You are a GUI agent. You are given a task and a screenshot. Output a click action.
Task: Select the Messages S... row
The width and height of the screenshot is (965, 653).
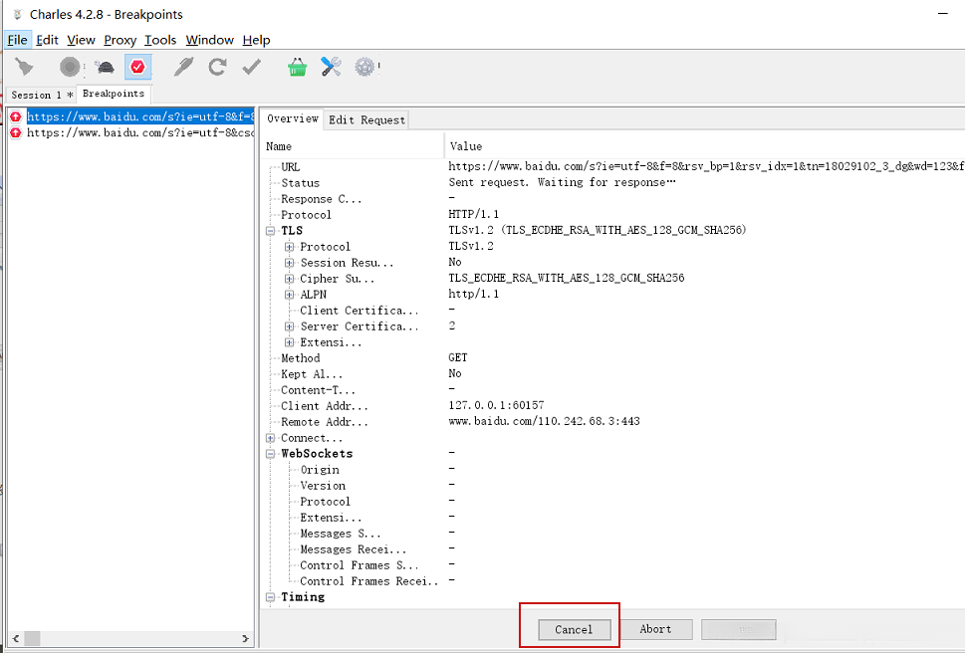point(612,534)
